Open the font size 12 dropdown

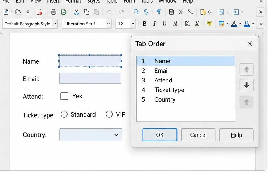pyautogui.click(x=133, y=24)
